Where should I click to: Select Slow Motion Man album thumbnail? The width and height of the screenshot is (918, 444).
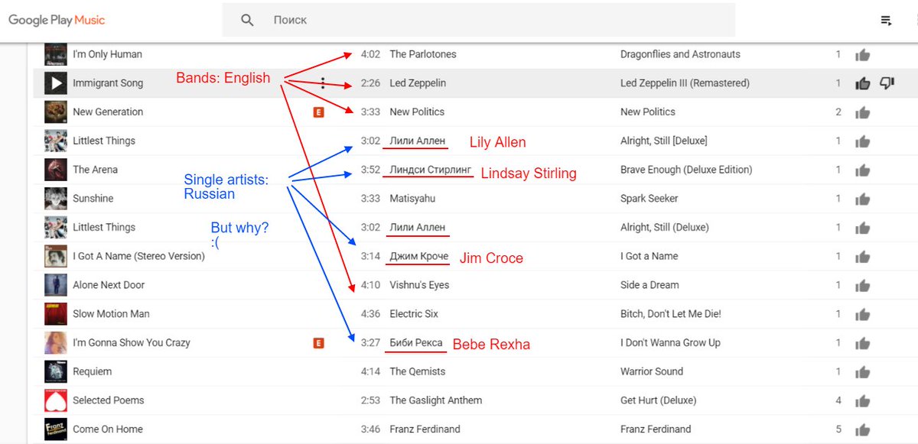56,314
